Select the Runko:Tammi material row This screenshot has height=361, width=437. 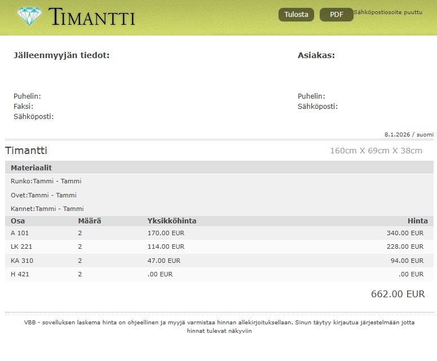46,181
